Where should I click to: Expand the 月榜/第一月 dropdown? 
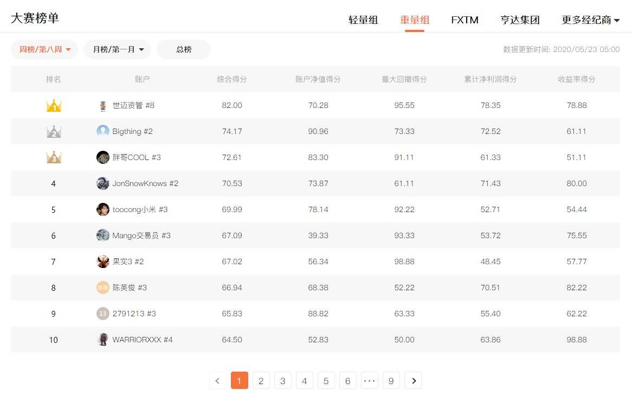(x=117, y=49)
